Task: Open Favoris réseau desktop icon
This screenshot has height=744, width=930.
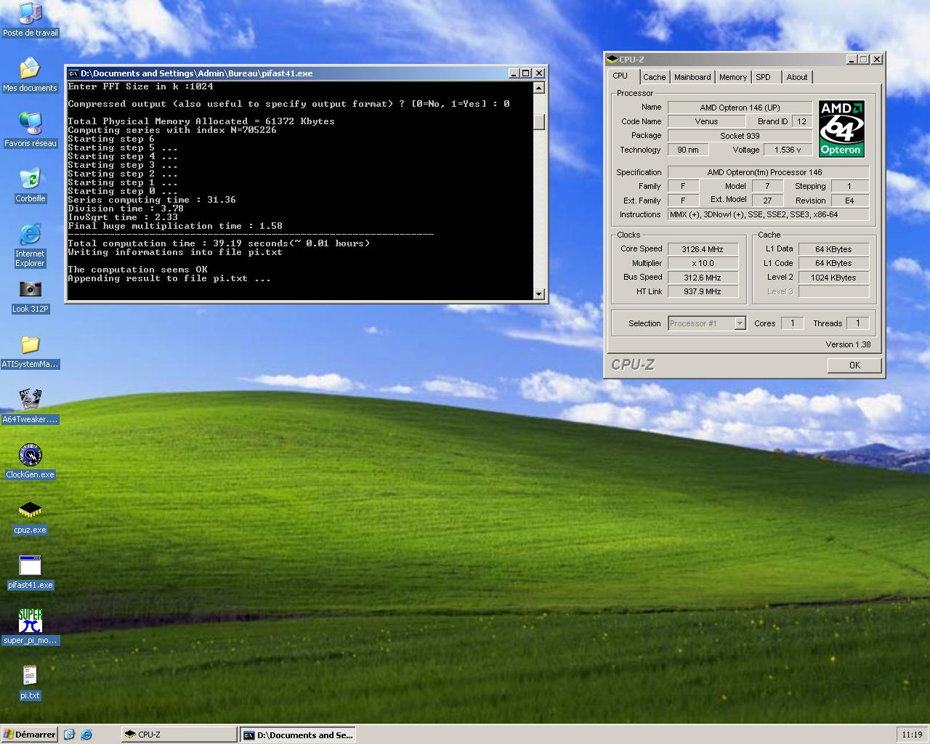Action: click(30, 130)
